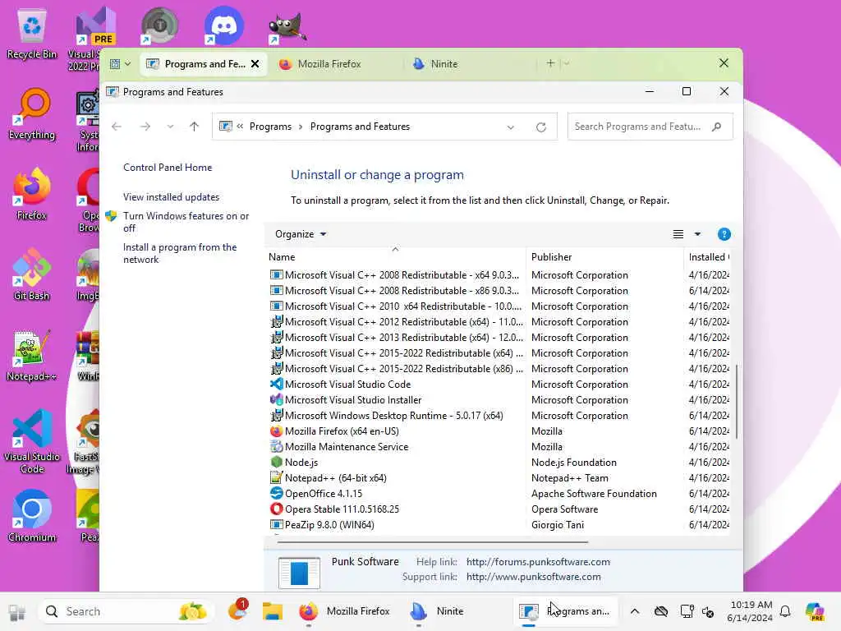Click Programs in the breadcrumb path
This screenshot has height=631, width=841.
[270, 127]
